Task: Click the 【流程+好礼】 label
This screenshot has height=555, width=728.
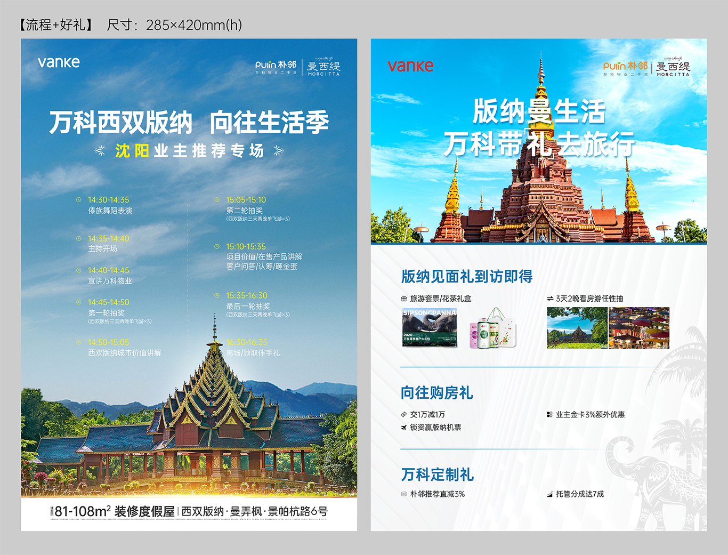Action: coord(57,25)
